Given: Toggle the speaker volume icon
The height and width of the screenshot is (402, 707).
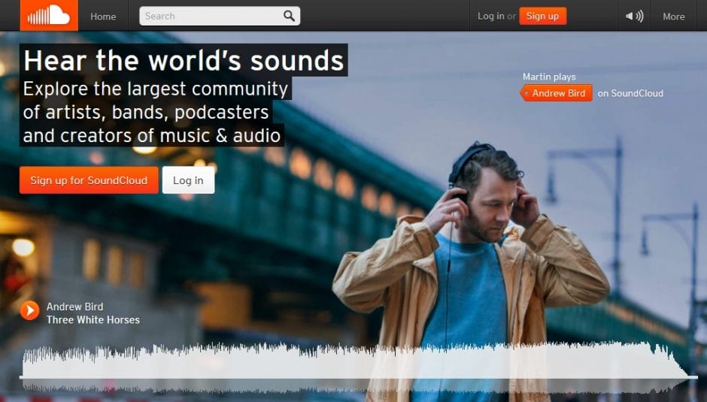Looking at the screenshot, I should (x=634, y=17).
